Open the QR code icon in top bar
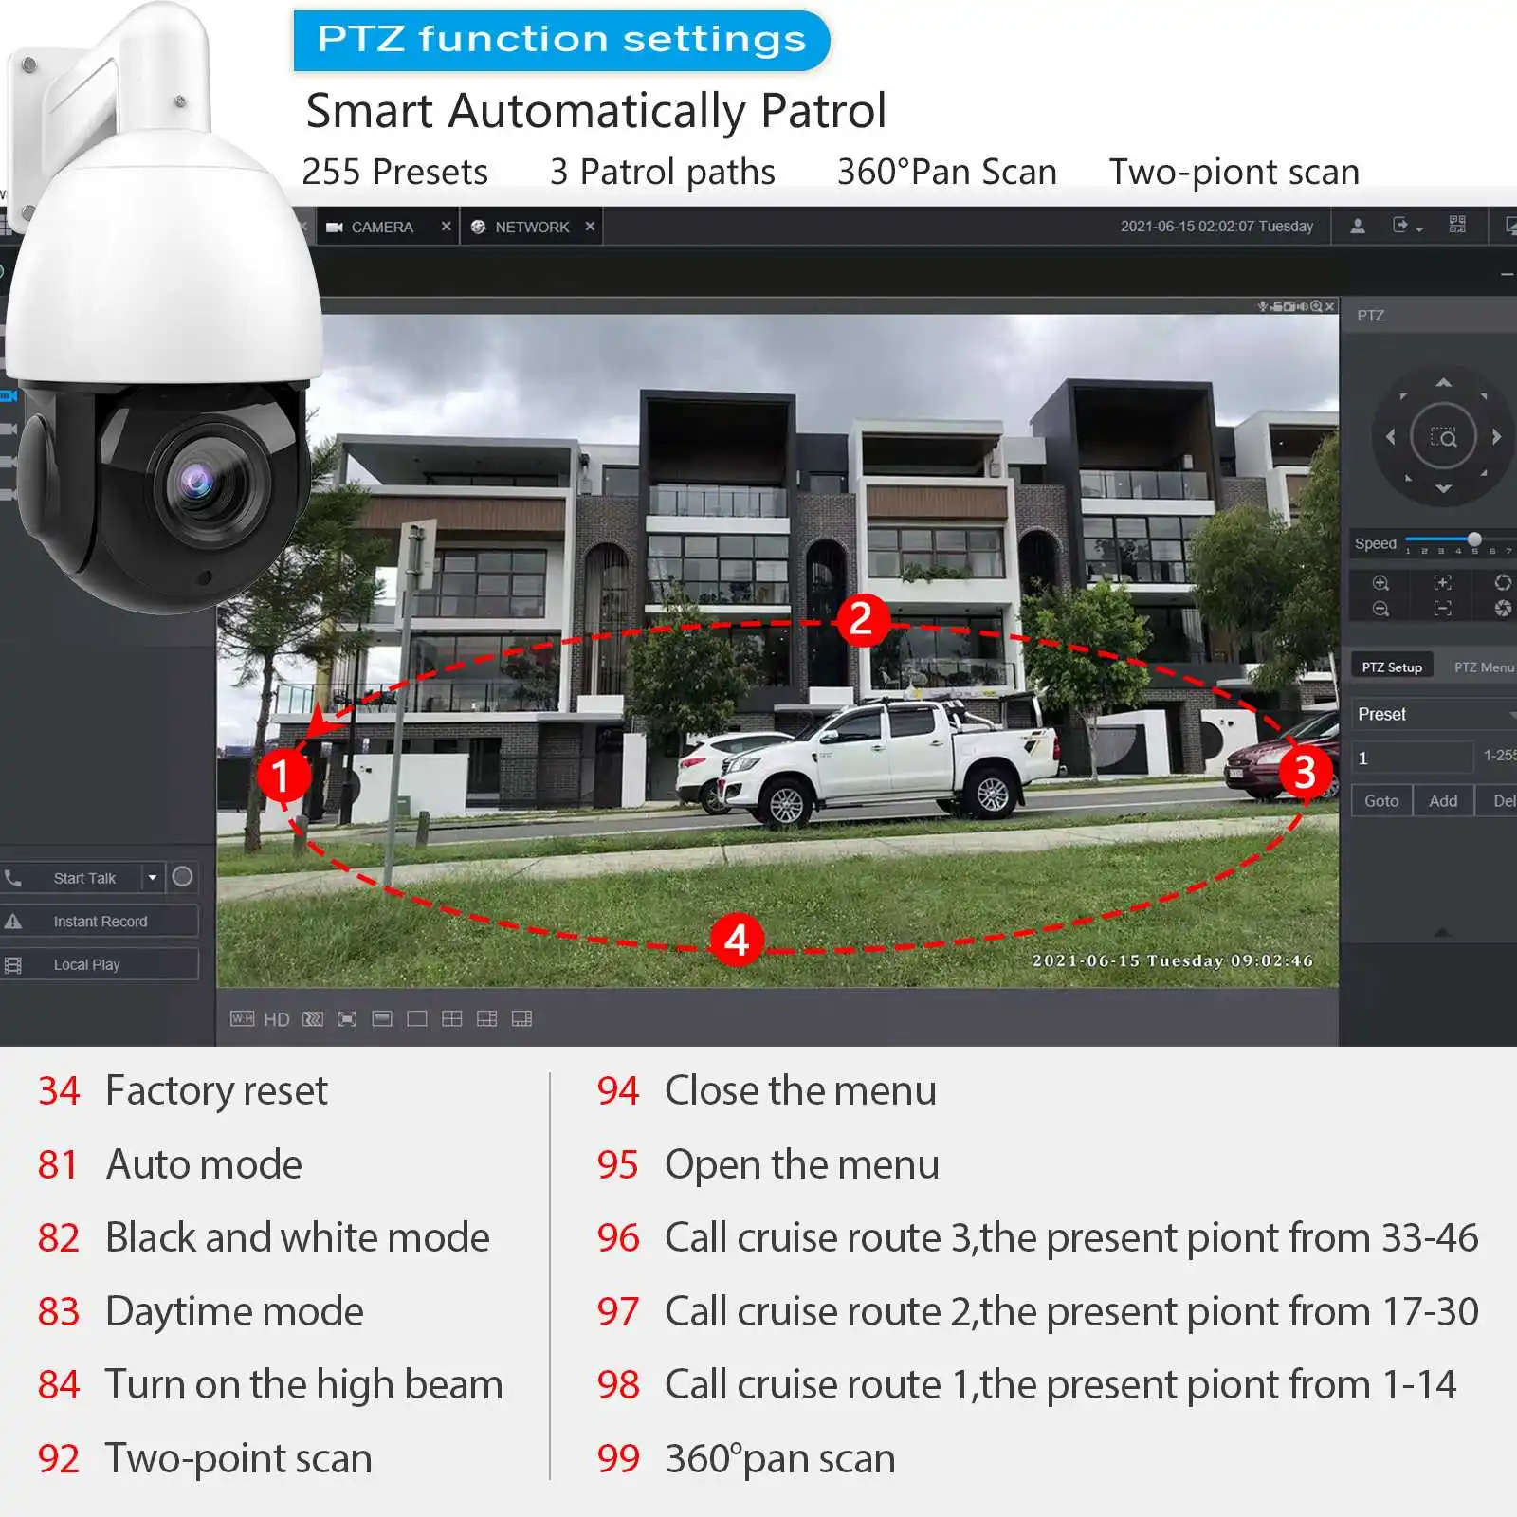This screenshot has width=1517, height=1517. (1457, 225)
